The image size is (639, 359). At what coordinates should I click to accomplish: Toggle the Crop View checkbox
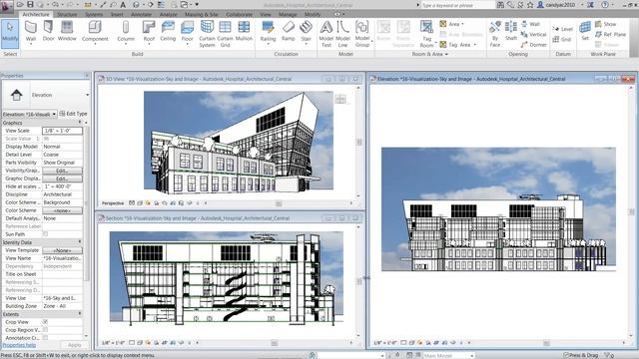point(45,322)
